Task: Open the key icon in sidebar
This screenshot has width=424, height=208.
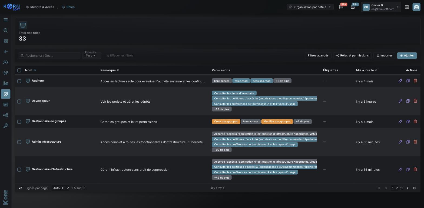Action: (x=6, y=126)
